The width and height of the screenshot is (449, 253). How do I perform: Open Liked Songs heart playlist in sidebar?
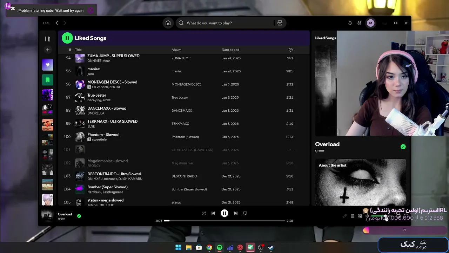tap(48, 65)
